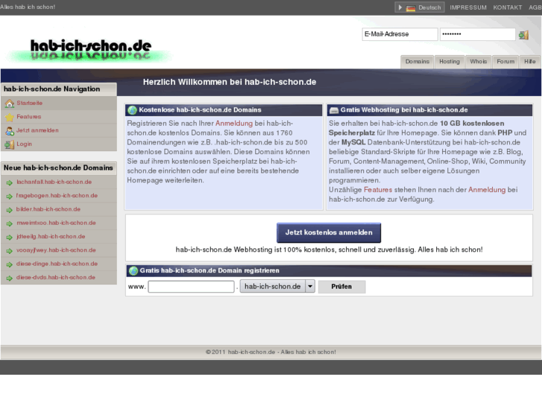Viewport: 542px width, 406px height.
Task: Click green arrow beside lachanfall.hab-ich-schon.de
Action: pyautogui.click(x=10, y=183)
